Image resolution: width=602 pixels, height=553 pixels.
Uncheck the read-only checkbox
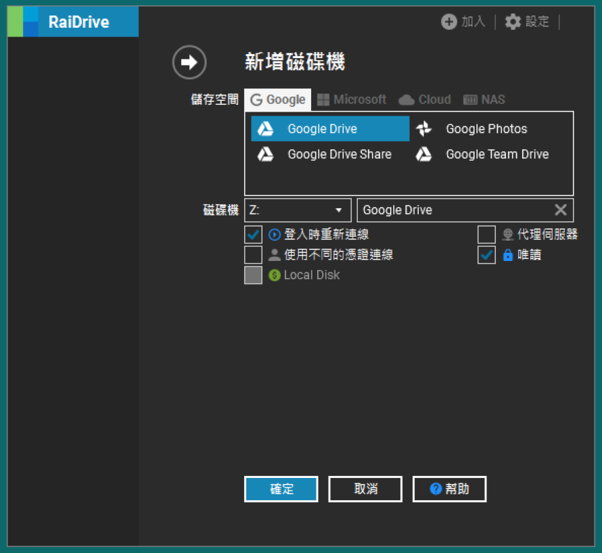486,255
